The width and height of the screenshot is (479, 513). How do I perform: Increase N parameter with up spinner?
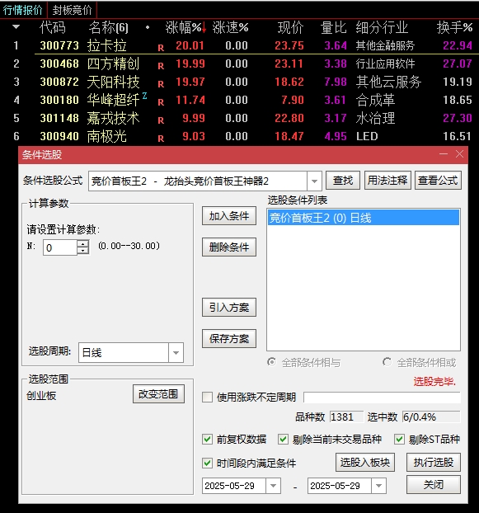(83, 244)
